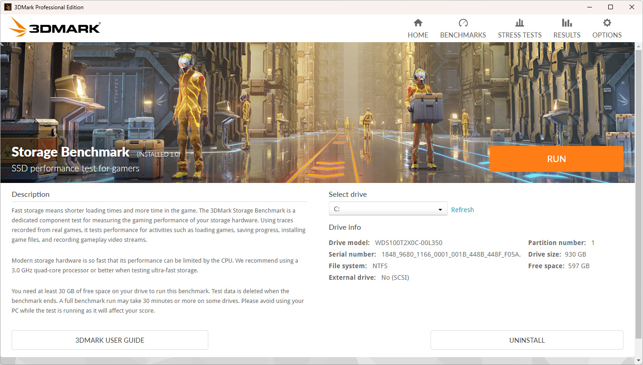Expand the Select drive dropdown

click(x=388, y=209)
